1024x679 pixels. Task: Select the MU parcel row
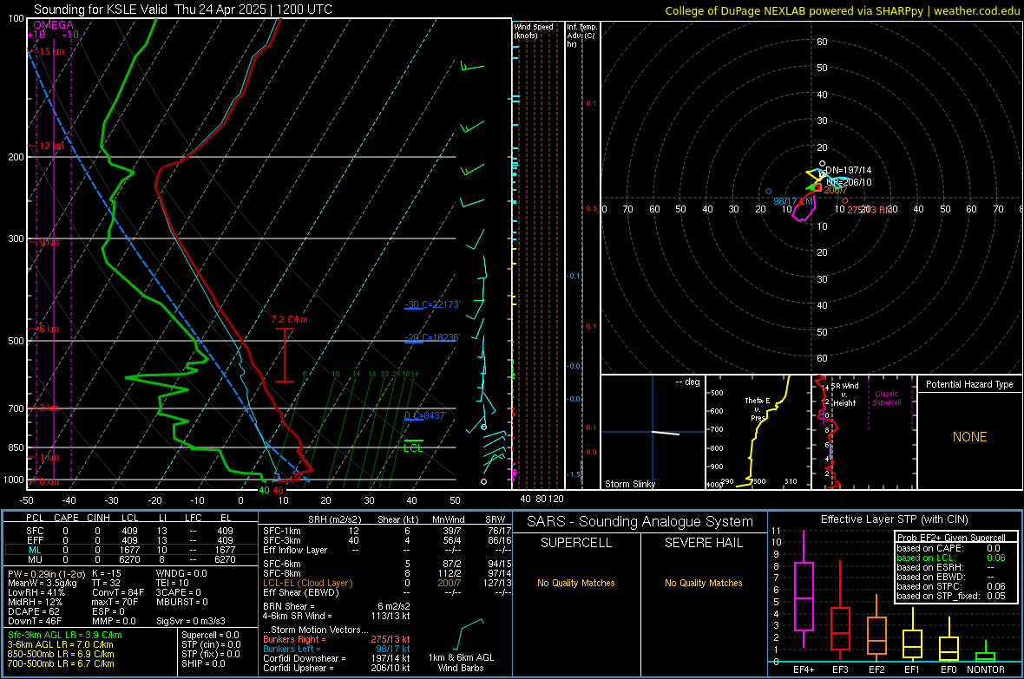tap(130, 559)
